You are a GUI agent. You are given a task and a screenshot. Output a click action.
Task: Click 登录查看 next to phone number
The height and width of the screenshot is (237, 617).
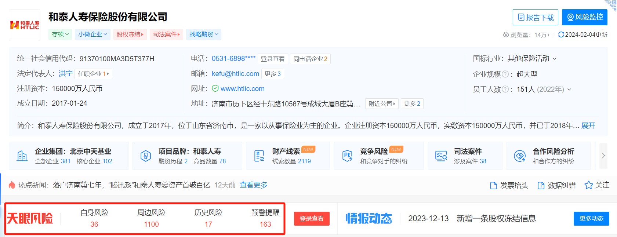pyautogui.click(x=273, y=59)
